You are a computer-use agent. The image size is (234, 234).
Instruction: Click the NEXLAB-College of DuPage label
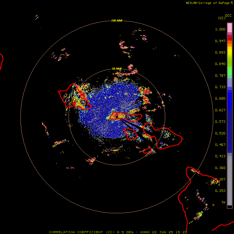(x=207, y=3)
